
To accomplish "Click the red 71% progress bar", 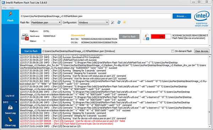I will [x=161, y=36].
